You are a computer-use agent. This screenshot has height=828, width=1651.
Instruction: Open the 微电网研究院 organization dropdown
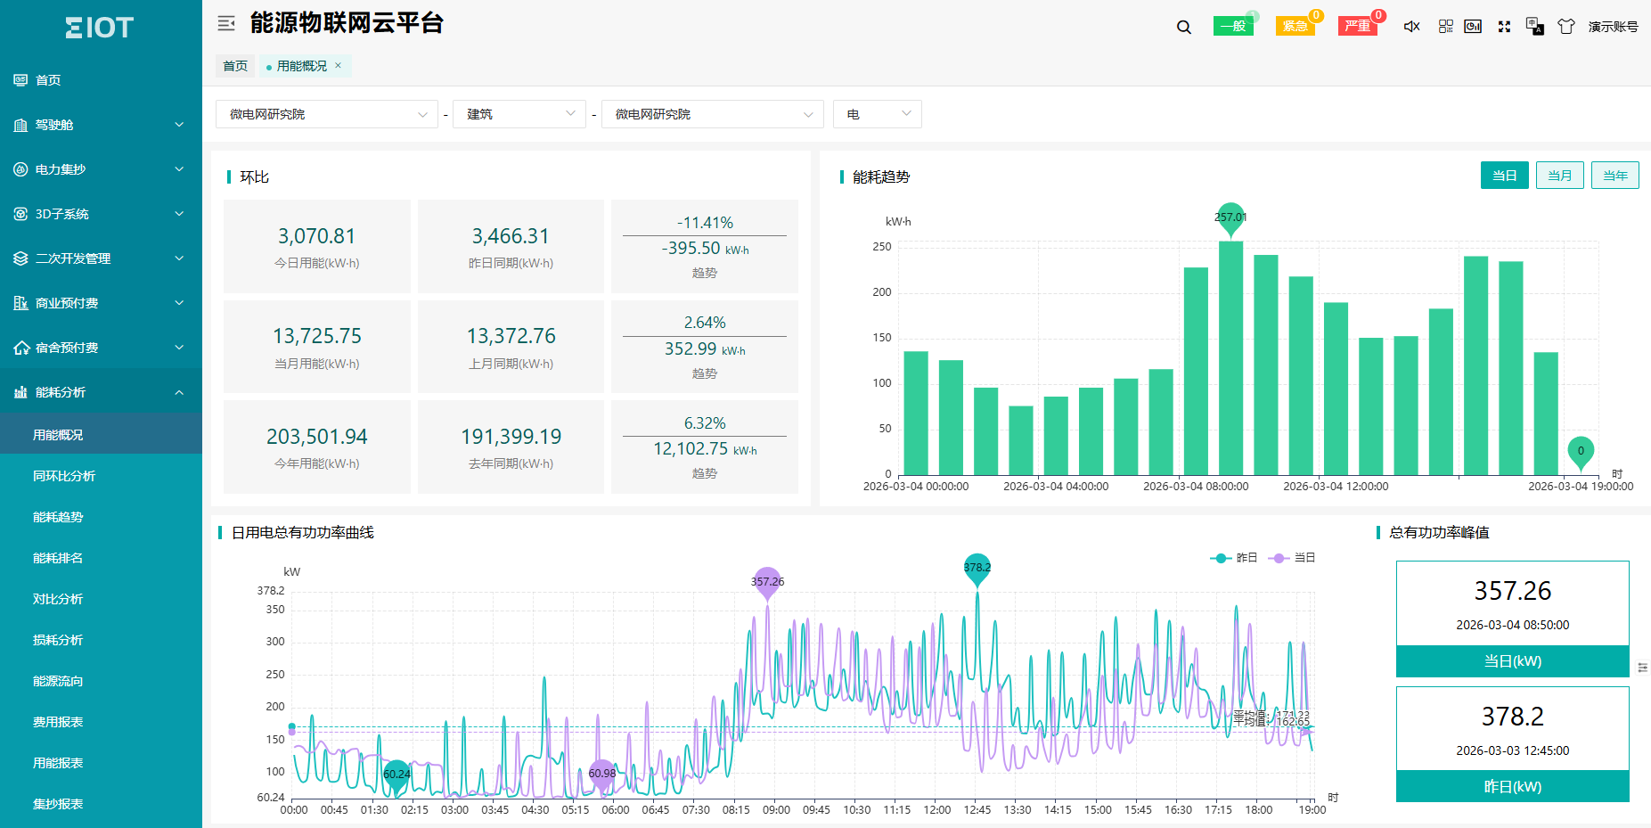click(x=327, y=114)
